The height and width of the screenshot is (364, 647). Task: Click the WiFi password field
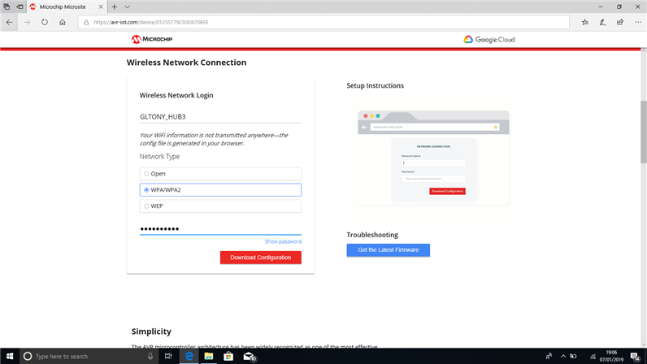(220, 228)
